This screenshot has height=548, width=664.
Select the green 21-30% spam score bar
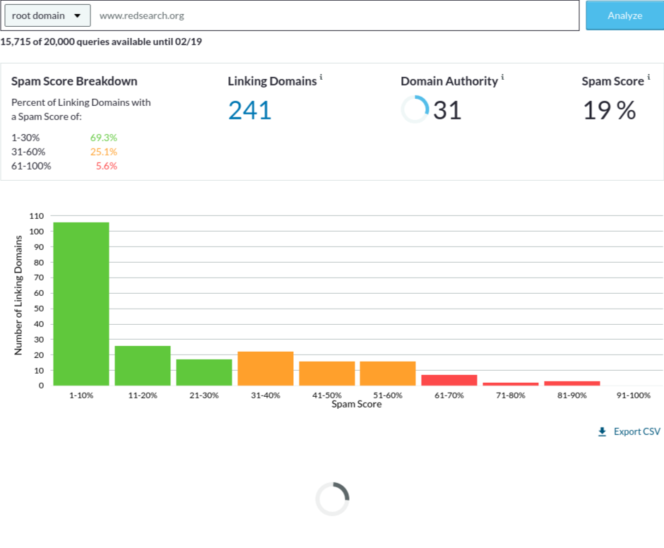coord(204,372)
